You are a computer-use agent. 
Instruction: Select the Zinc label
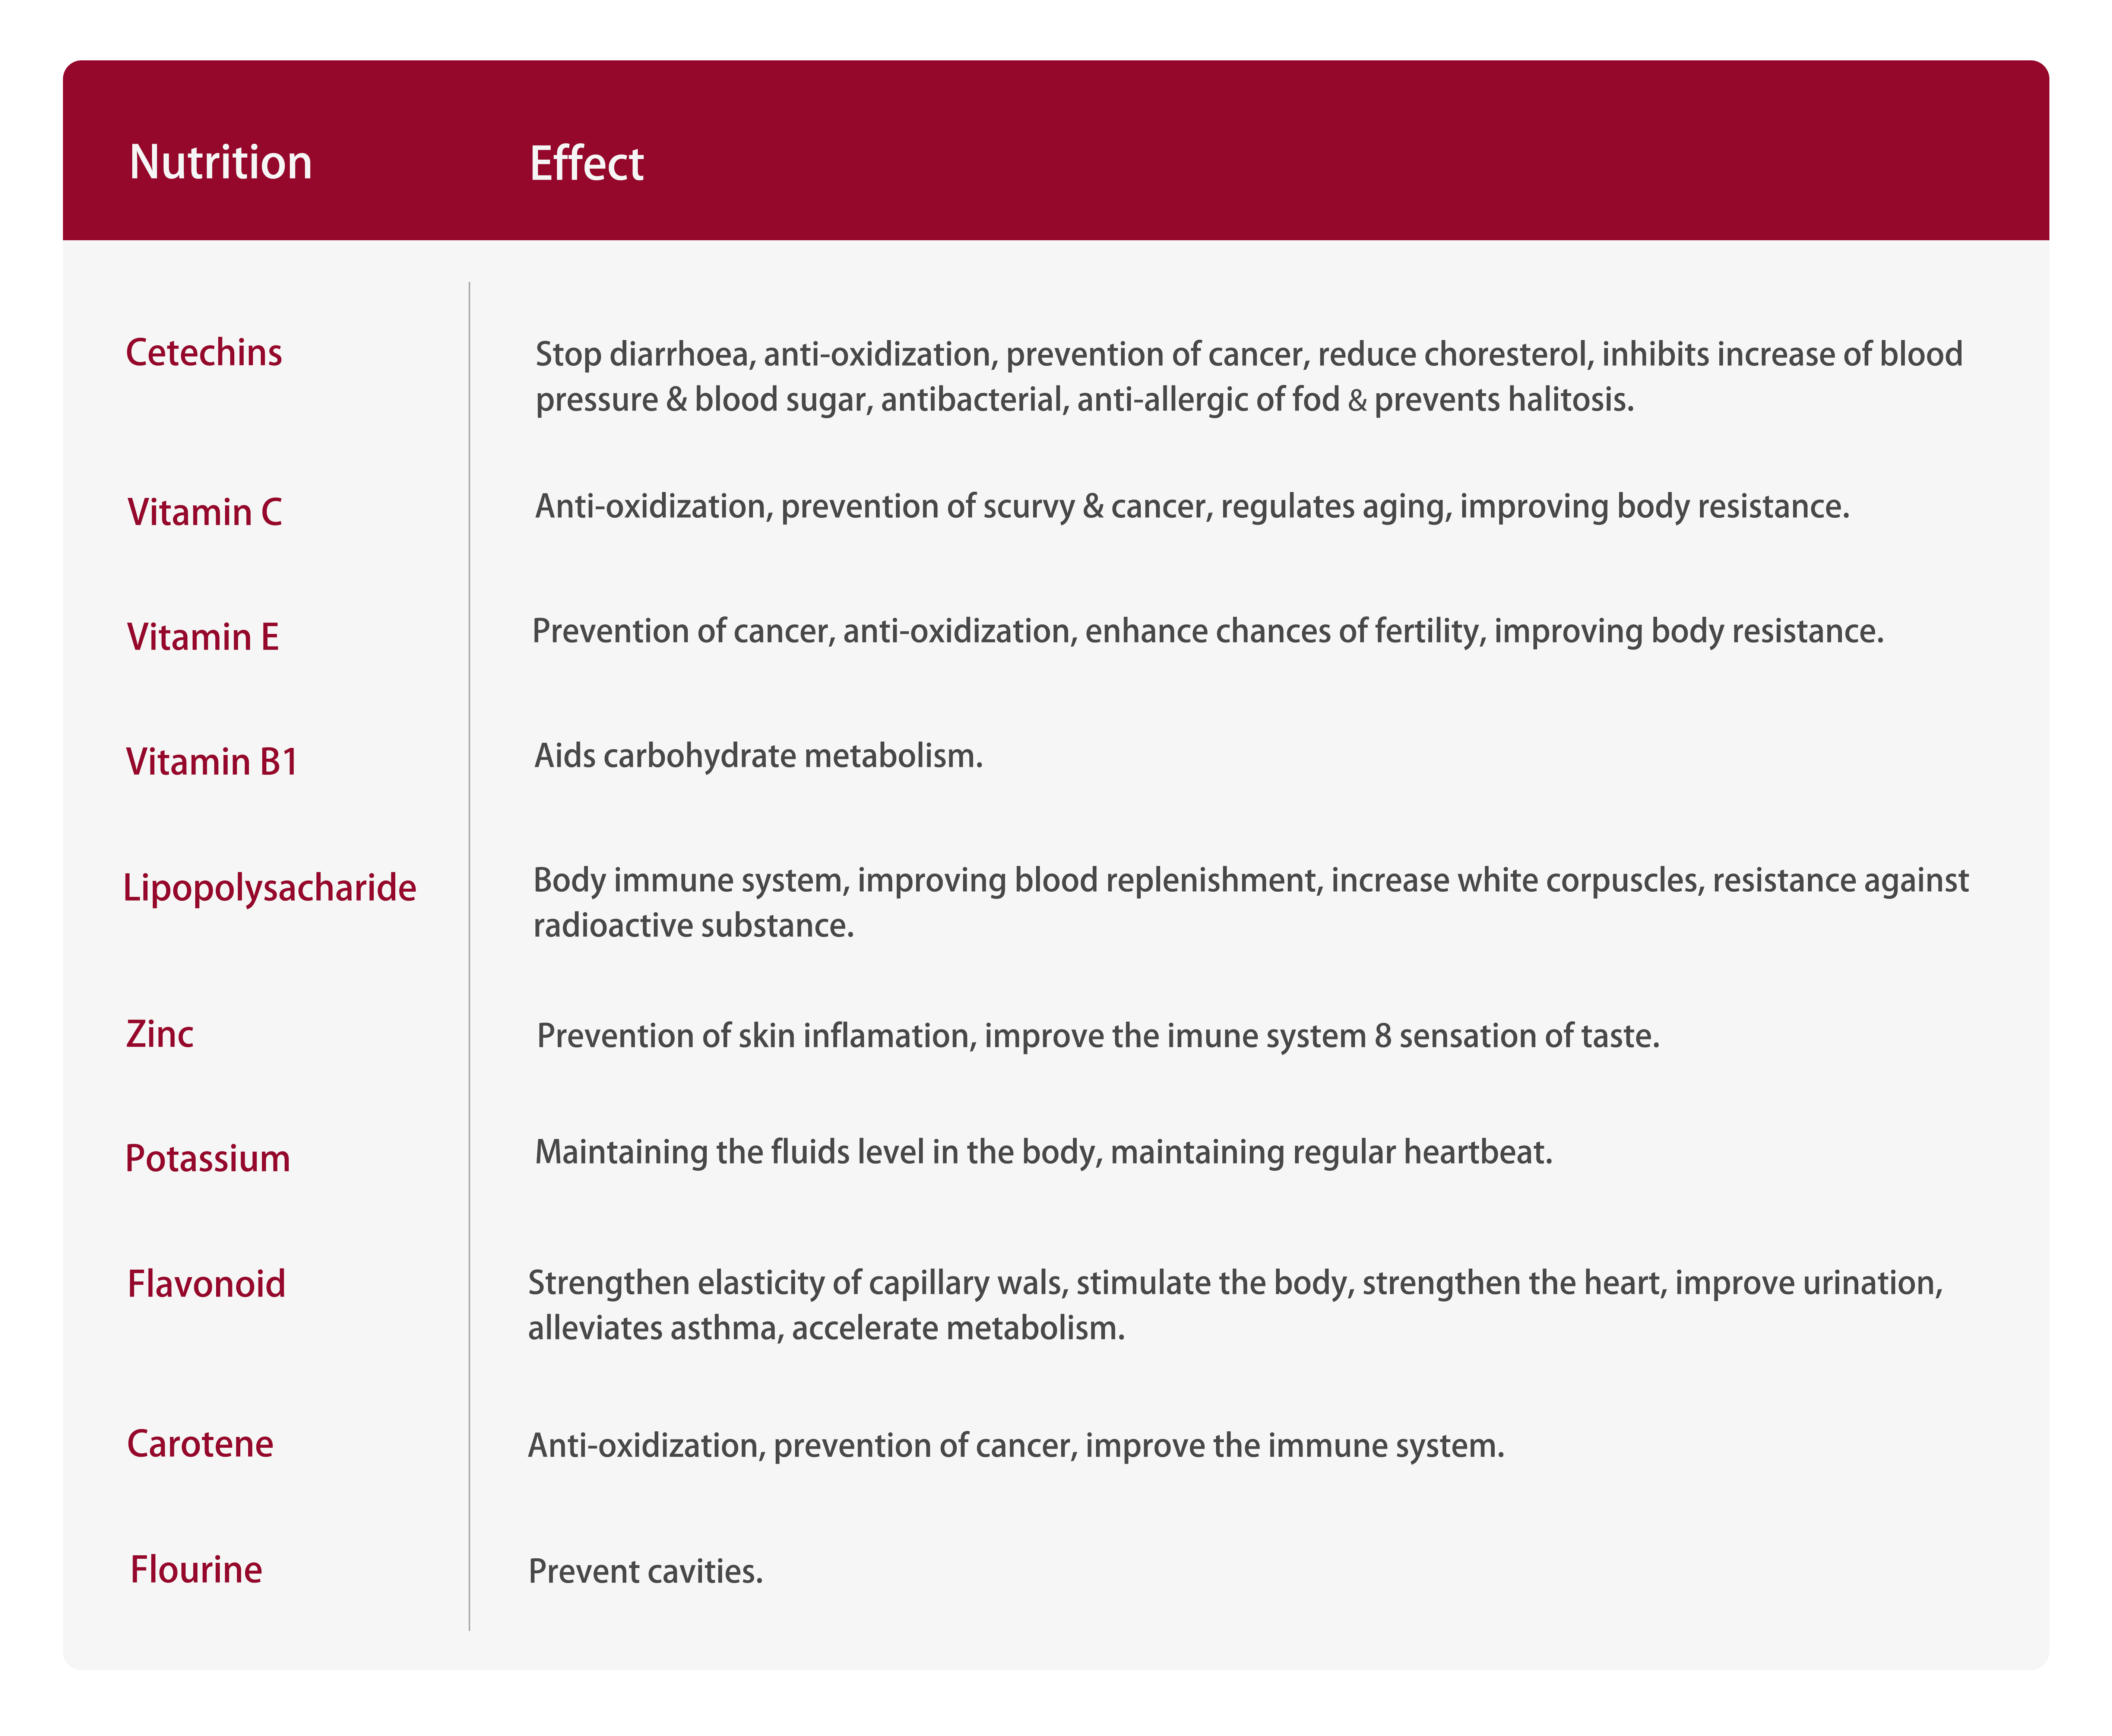[x=159, y=1034]
